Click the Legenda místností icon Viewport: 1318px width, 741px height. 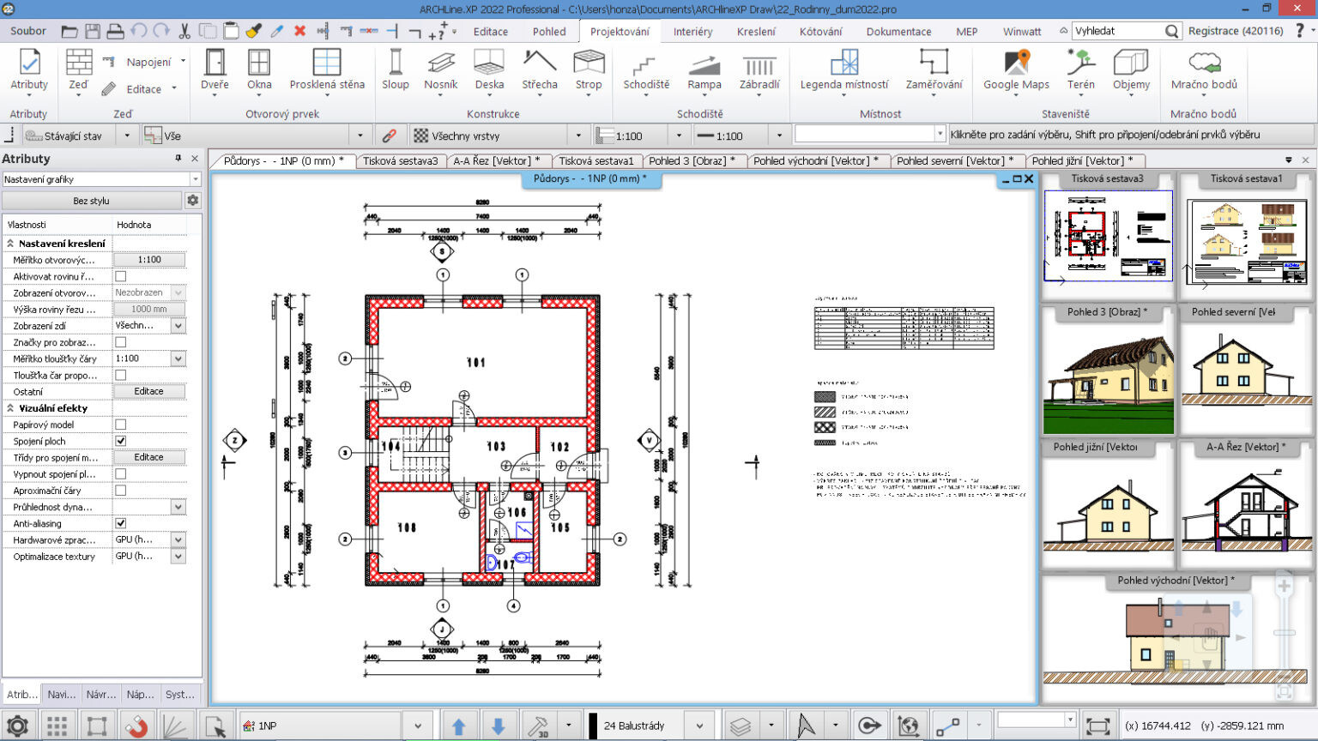pyautogui.click(x=843, y=69)
